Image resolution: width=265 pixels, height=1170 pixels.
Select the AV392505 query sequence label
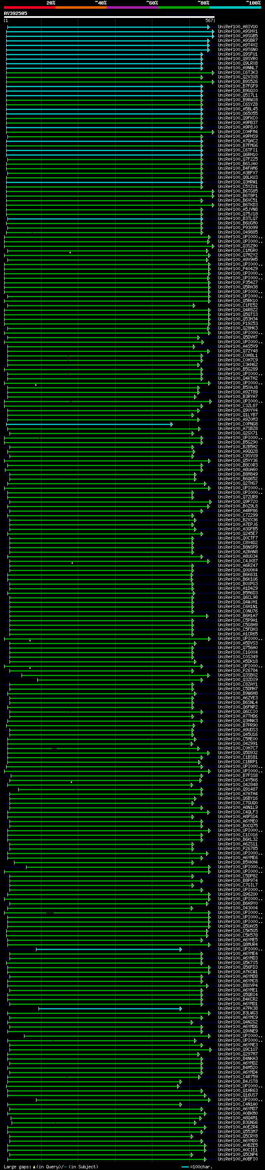coord(15,13)
